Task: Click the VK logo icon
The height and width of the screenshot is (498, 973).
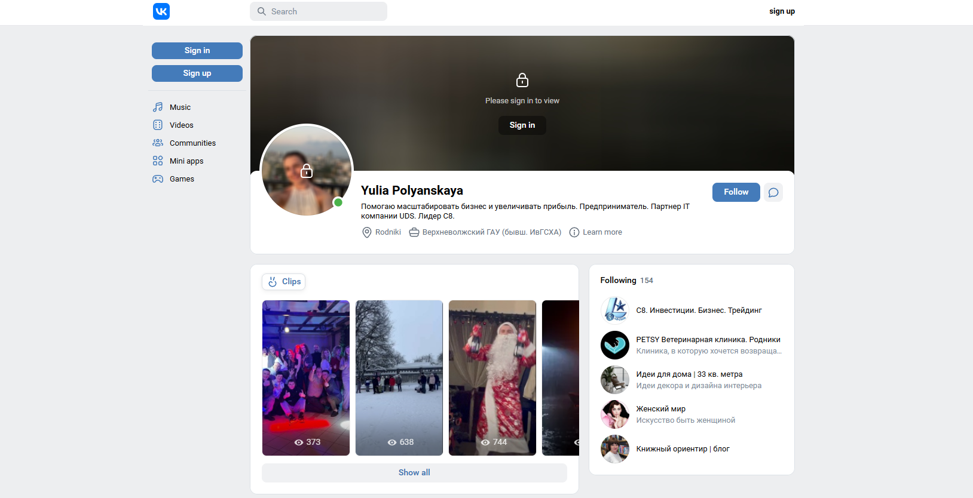Action: click(161, 11)
